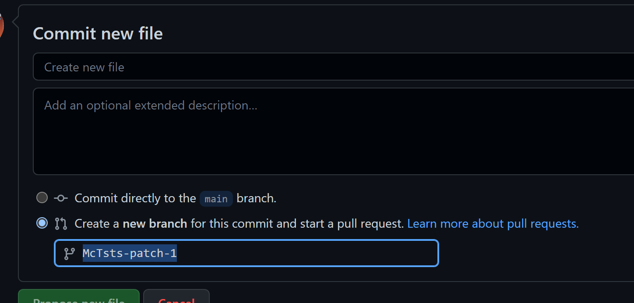Select the 'Commit directly to the main branch' radio
The image size is (634, 303).
point(42,197)
